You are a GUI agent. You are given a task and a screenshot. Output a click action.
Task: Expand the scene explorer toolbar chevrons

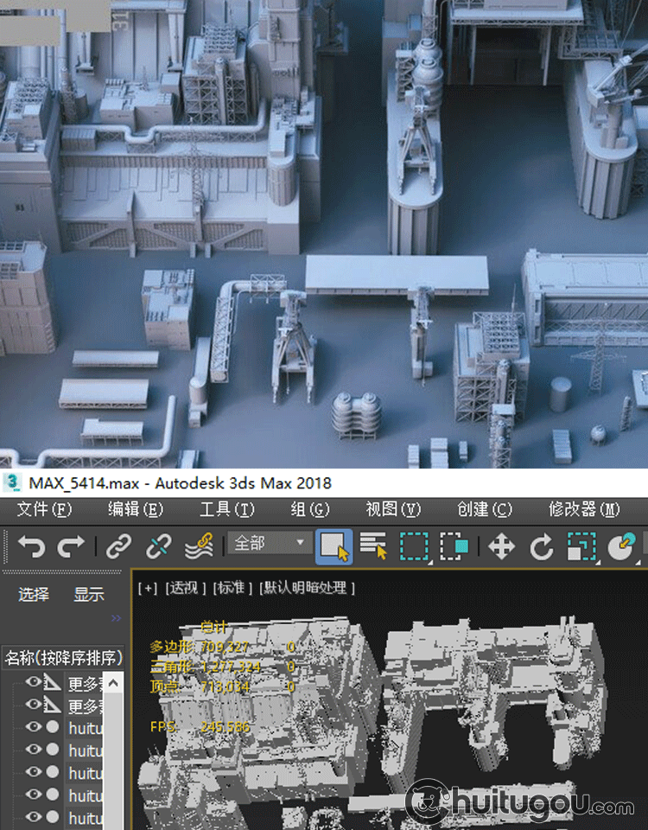116,617
